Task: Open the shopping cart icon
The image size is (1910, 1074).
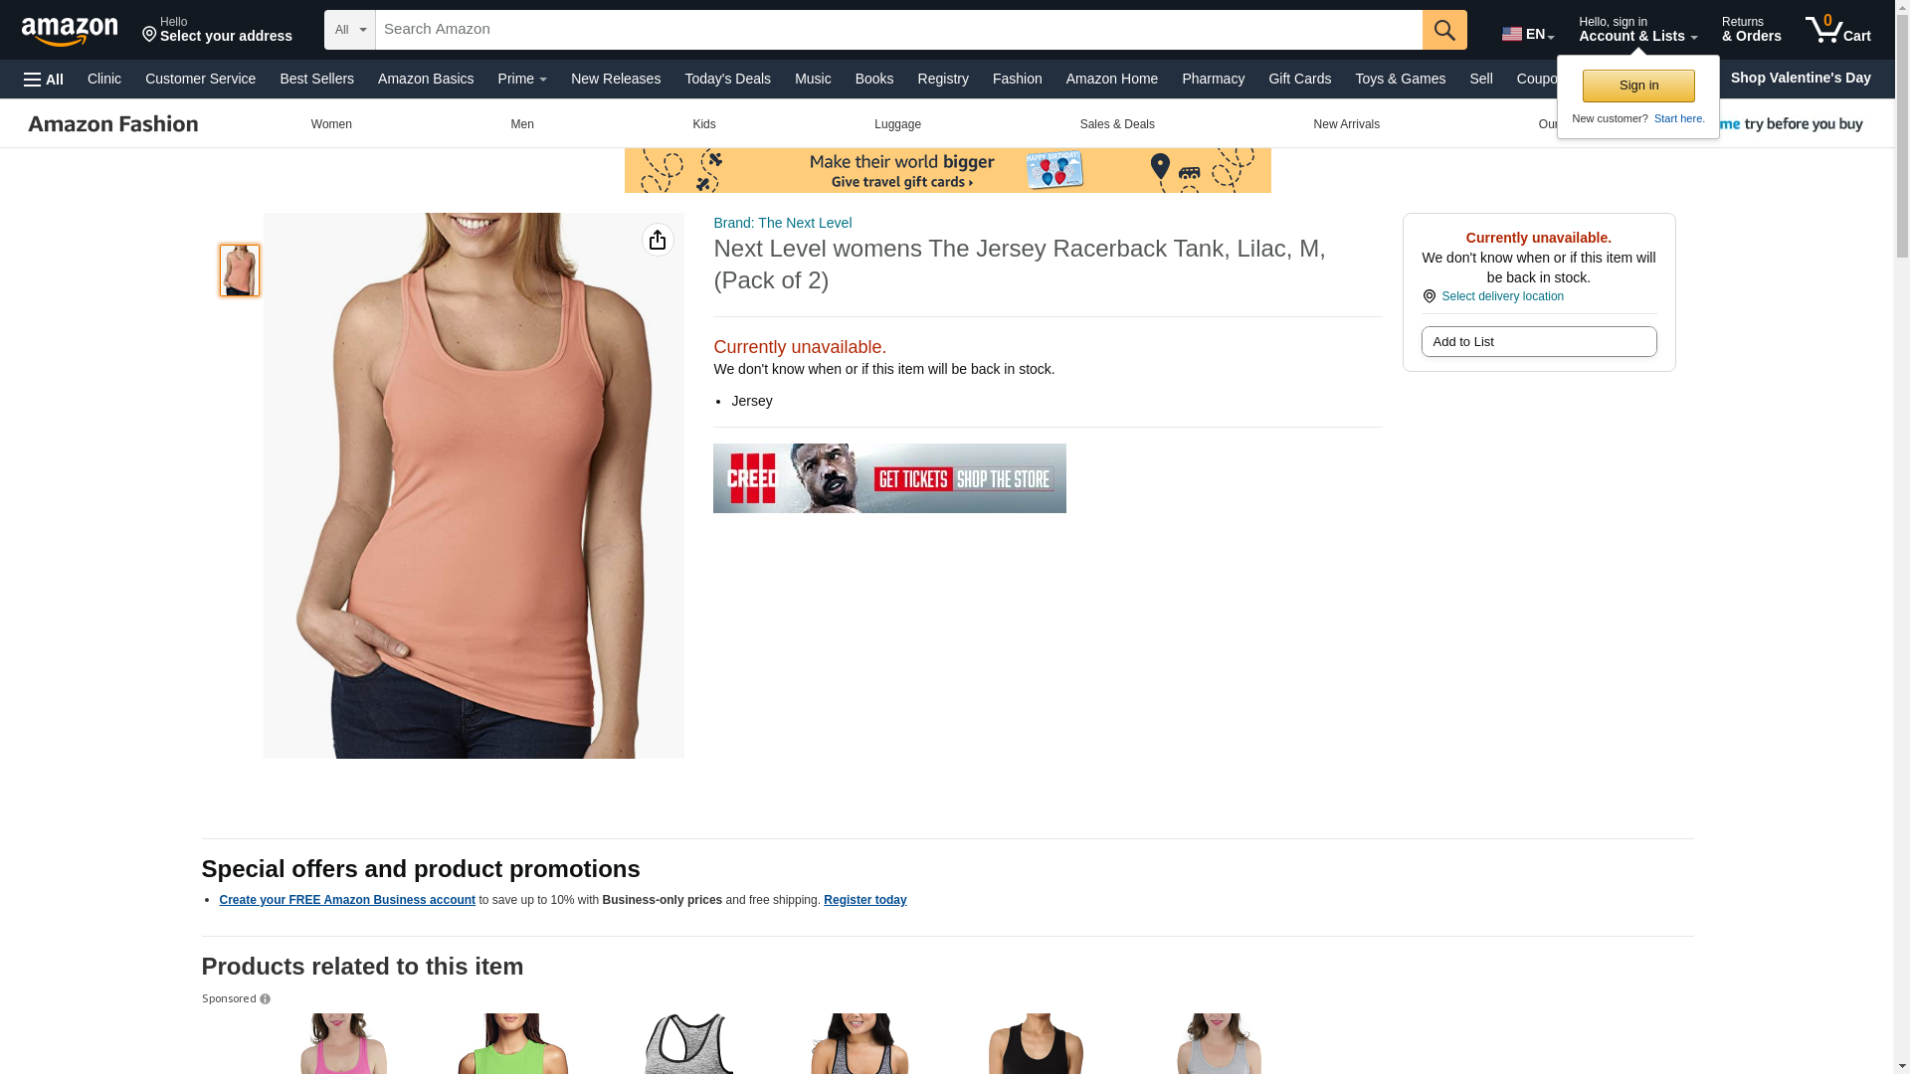Action: (x=1838, y=30)
